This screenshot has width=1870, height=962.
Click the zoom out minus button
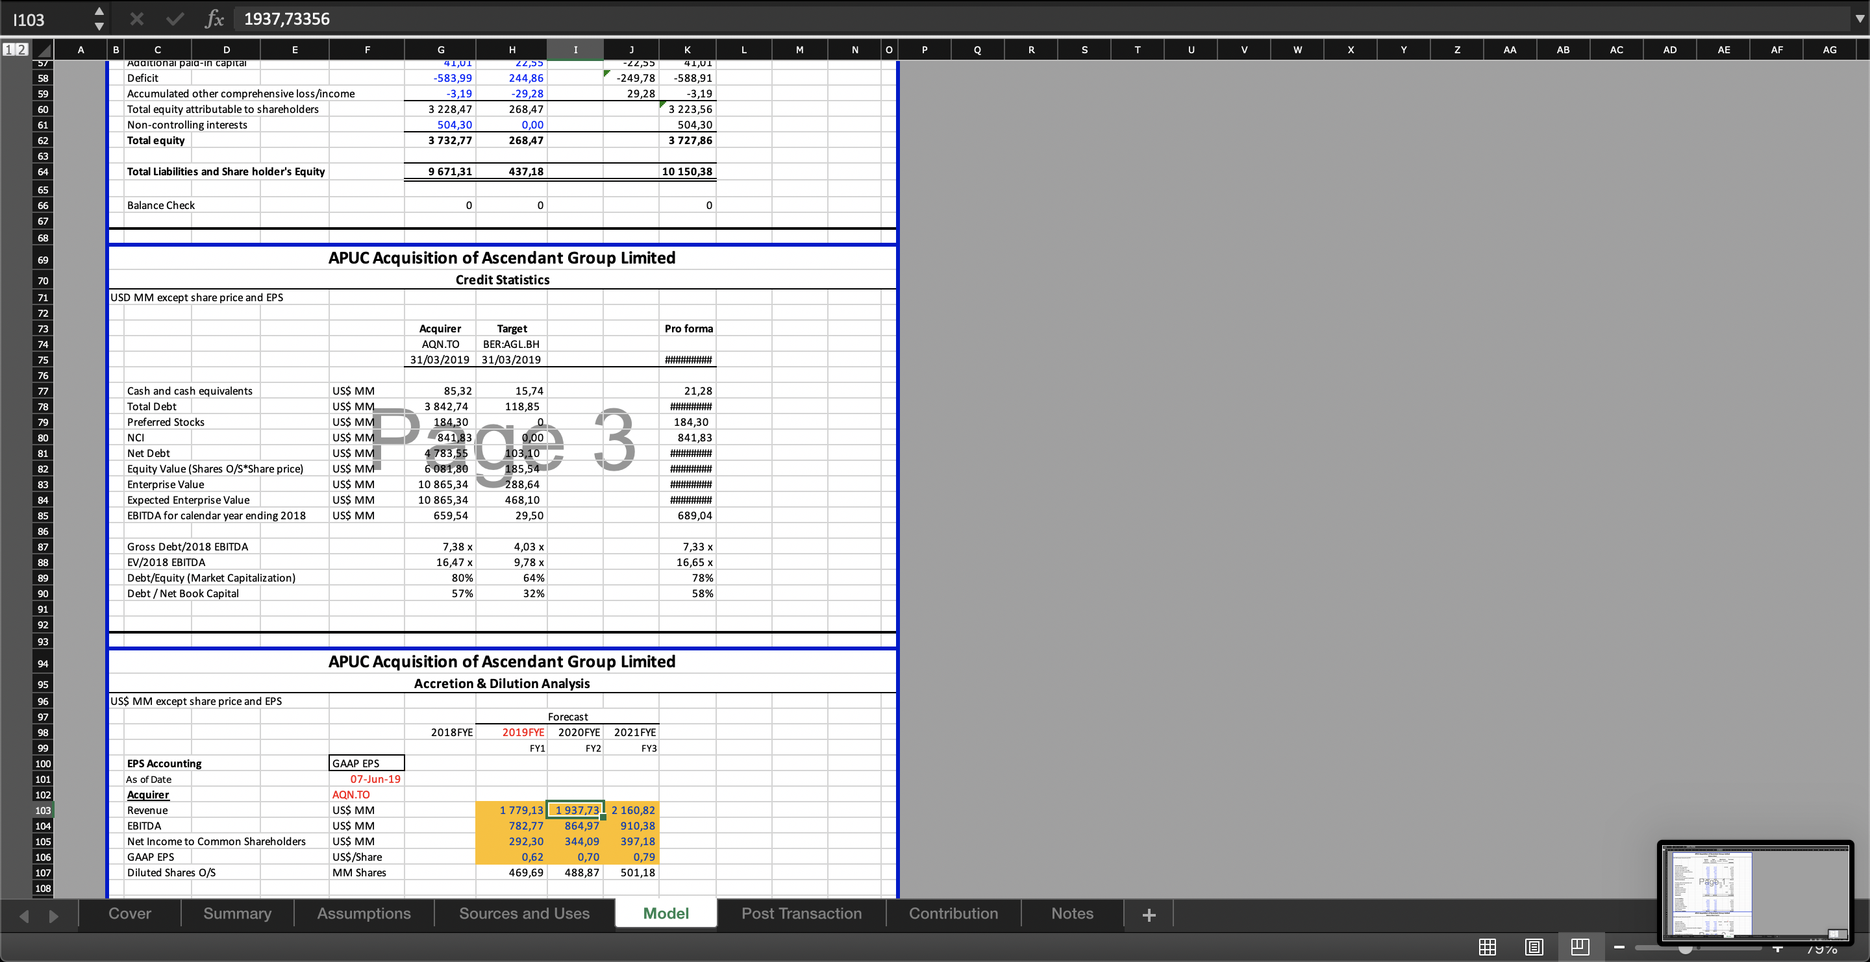click(1619, 947)
